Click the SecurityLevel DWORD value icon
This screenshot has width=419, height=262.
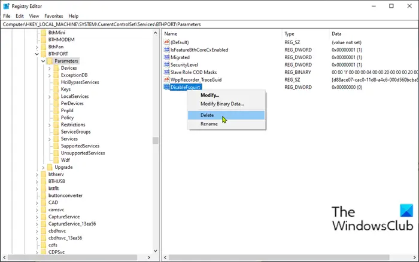pyautogui.click(x=166, y=64)
